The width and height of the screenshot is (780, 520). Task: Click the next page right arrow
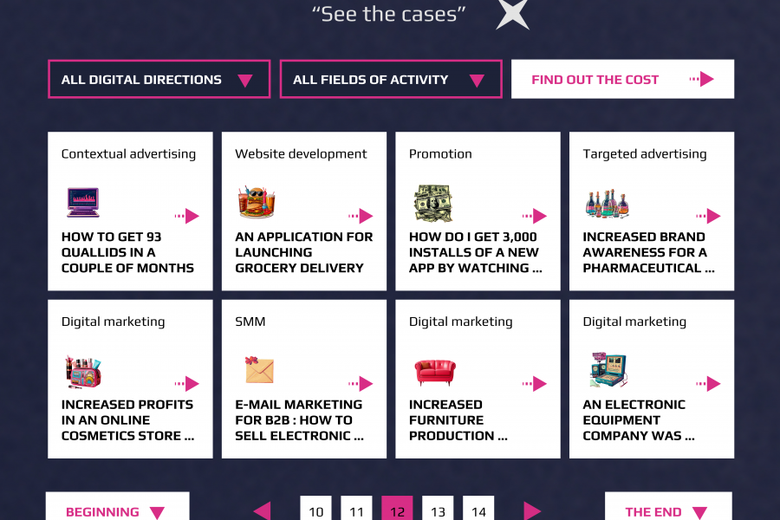532,510
